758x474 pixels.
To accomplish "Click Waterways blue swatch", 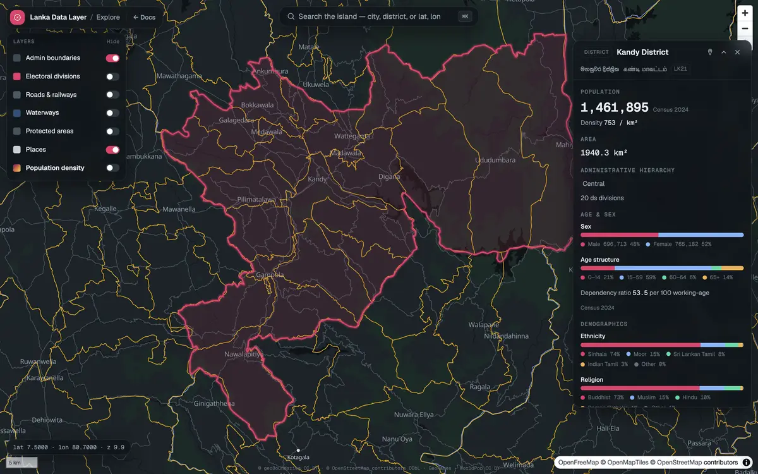I will click(x=17, y=113).
